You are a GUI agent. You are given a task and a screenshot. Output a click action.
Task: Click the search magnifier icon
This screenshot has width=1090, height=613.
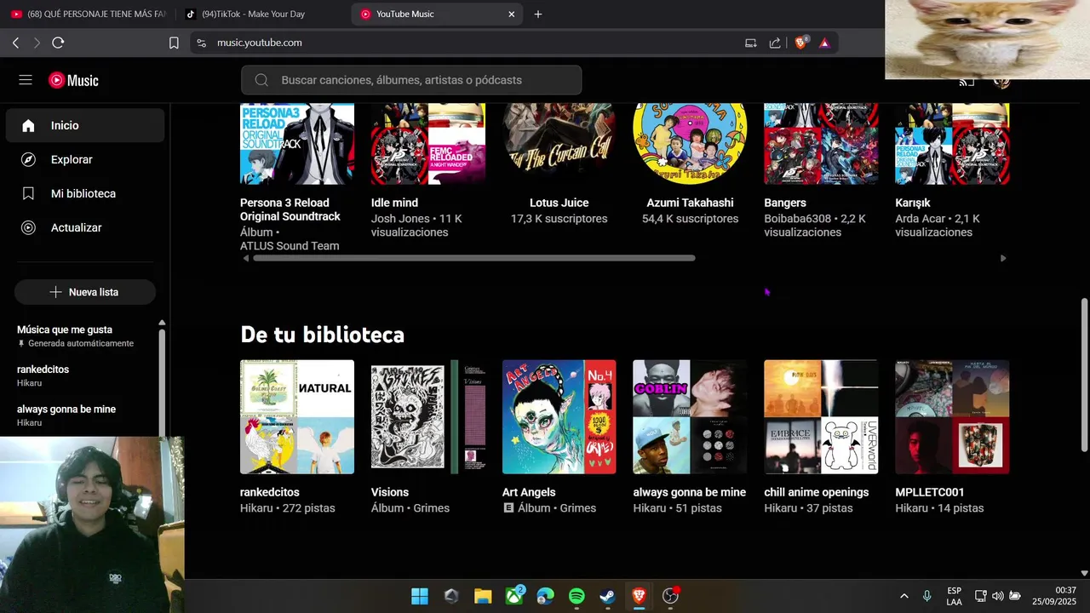(262, 80)
